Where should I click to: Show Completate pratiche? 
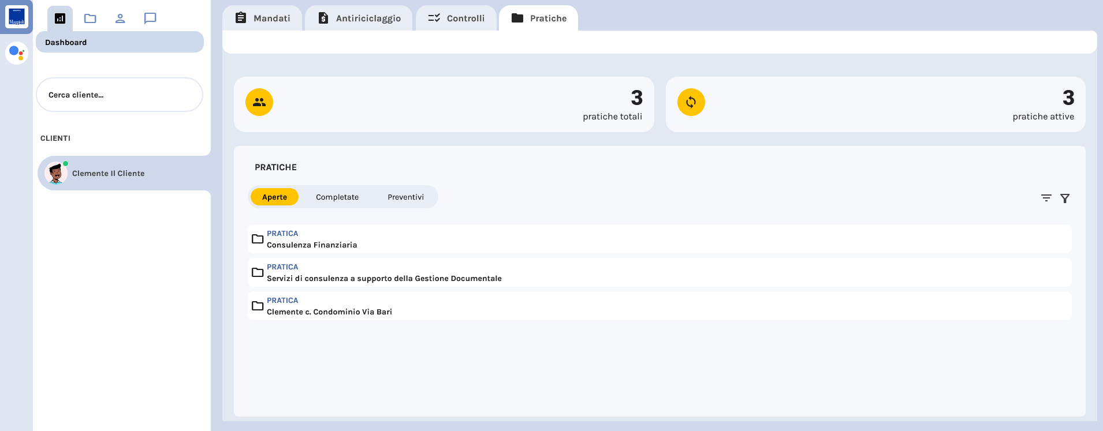[337, 197]
